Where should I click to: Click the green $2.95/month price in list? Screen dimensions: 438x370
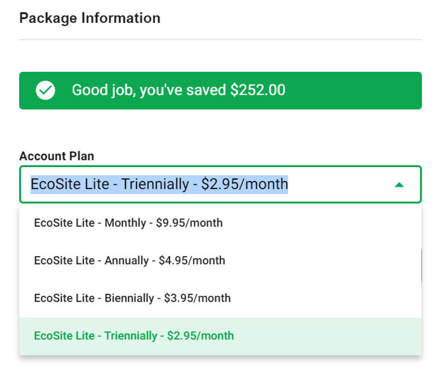pyautogui.click(x=200, y=336)
